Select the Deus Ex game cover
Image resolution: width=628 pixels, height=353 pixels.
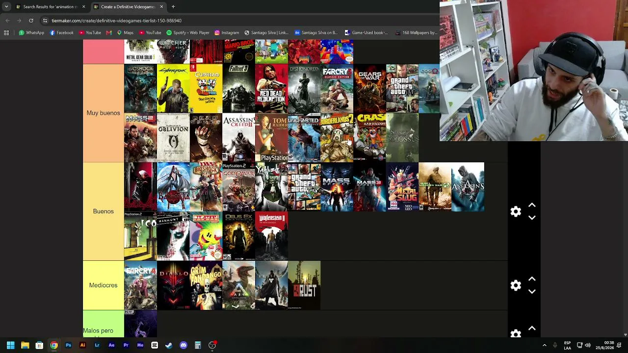coord(238,236)
